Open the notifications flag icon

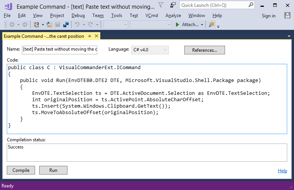pyautogui.click(x=161, y=5)
